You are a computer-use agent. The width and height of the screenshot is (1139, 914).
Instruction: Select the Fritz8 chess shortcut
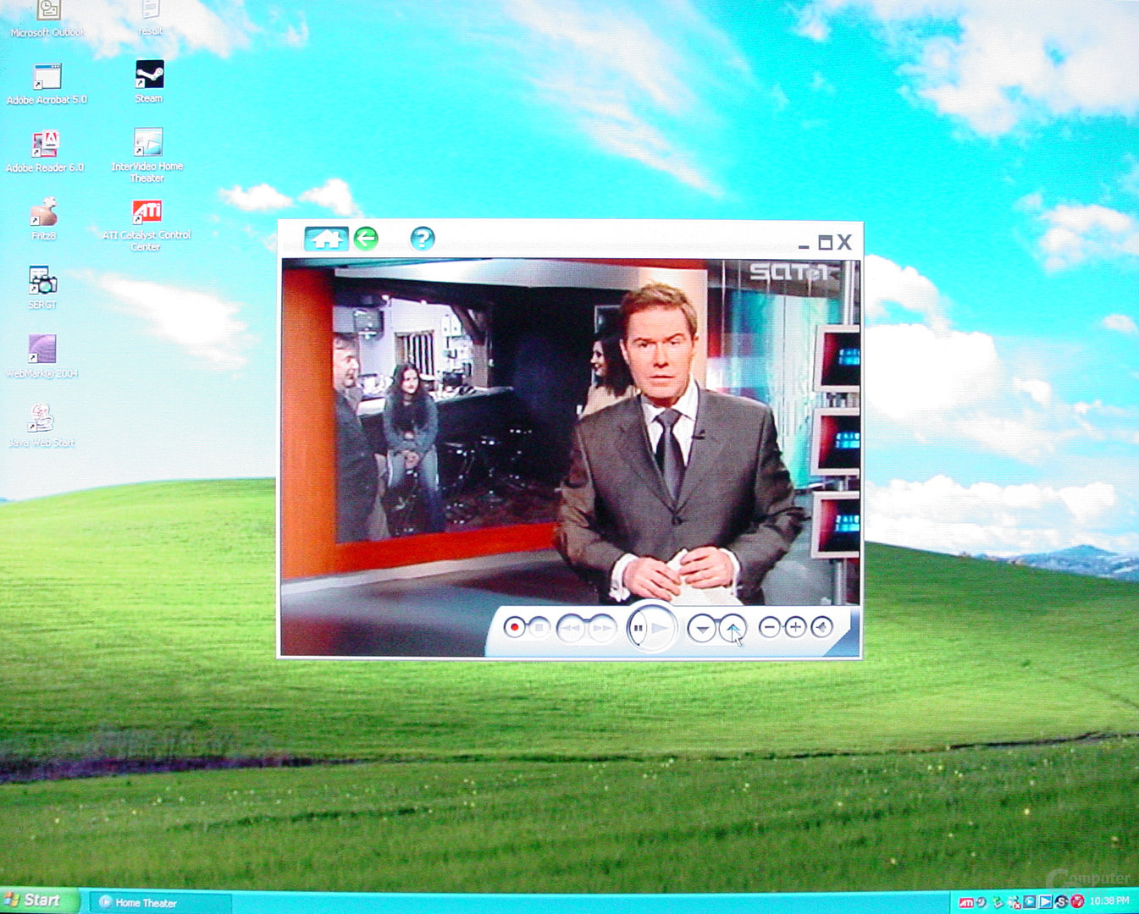[43, 219]
